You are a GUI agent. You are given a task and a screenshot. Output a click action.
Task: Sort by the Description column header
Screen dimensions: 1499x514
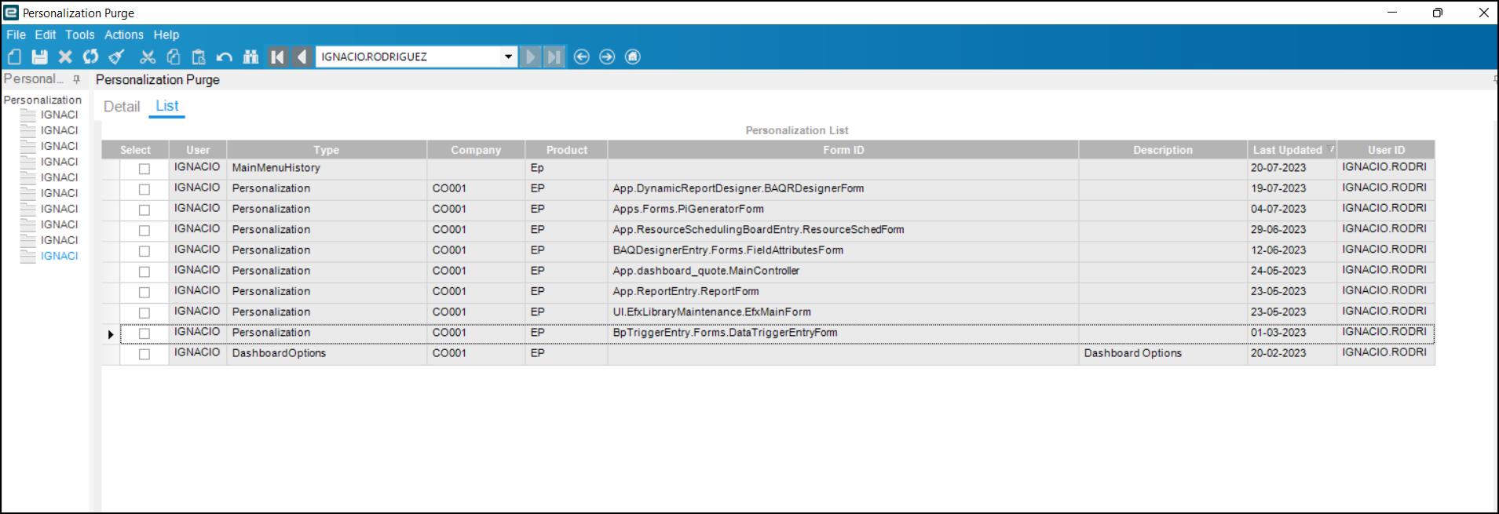(x=1163, y=150)
